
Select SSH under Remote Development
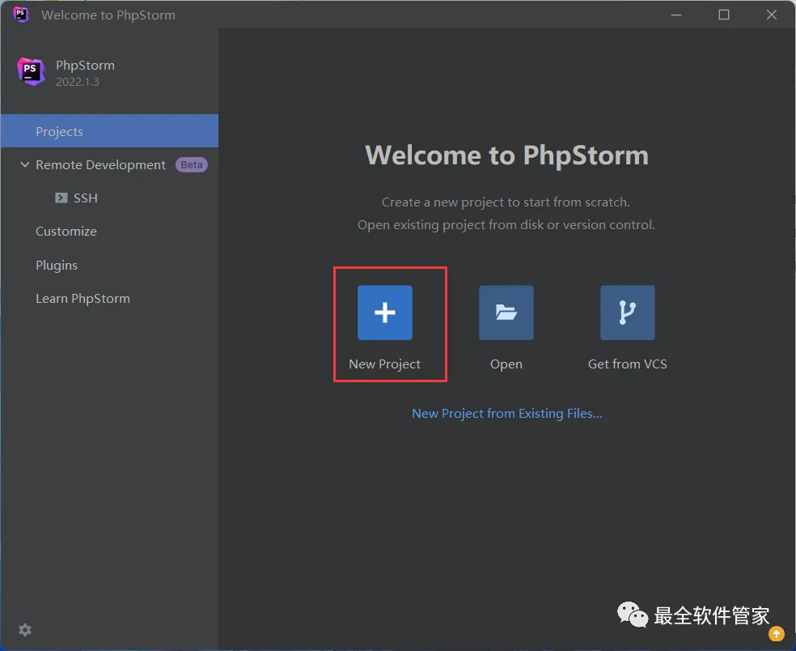[85, 198]
